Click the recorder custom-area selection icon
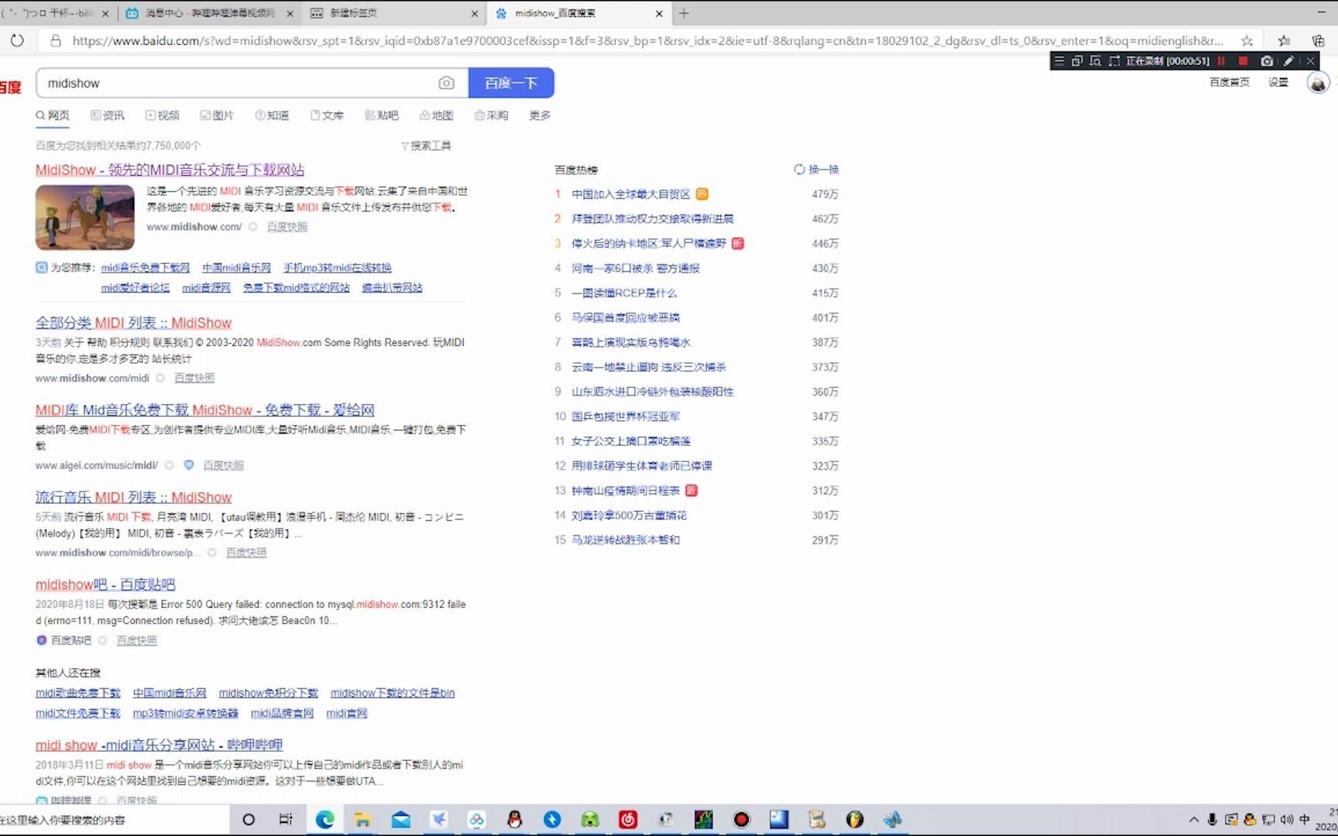The height and width of the screenshot is (836, 1338). point(1114,60)
